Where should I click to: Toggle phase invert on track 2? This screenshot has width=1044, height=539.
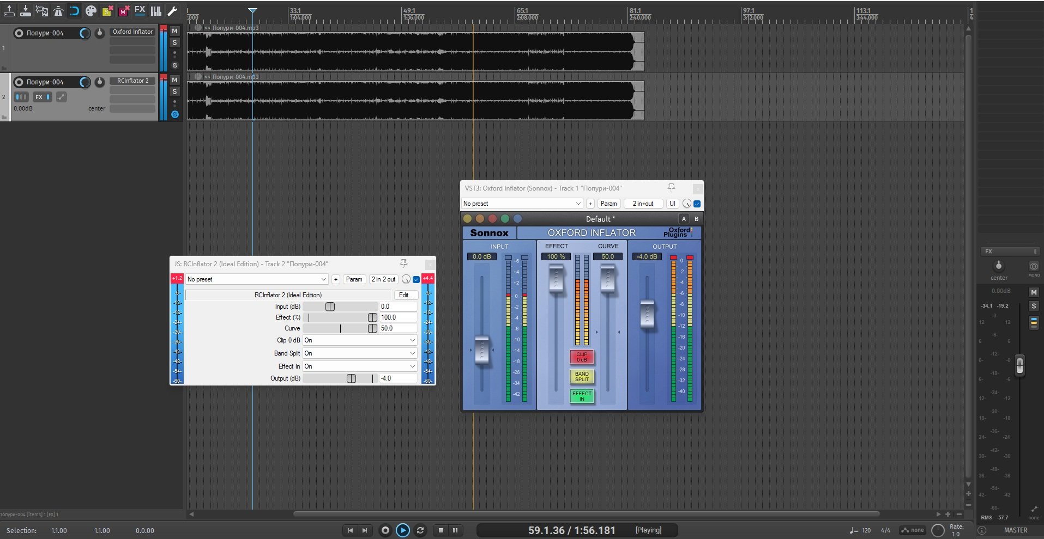pyautogui.click(x=175, y=114)
